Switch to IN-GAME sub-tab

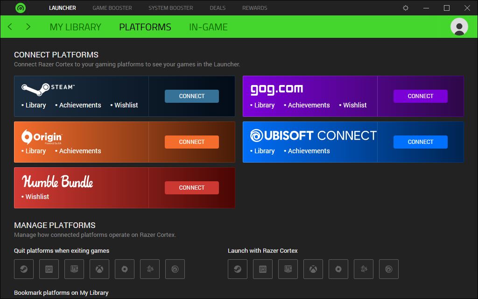(208, 27)
